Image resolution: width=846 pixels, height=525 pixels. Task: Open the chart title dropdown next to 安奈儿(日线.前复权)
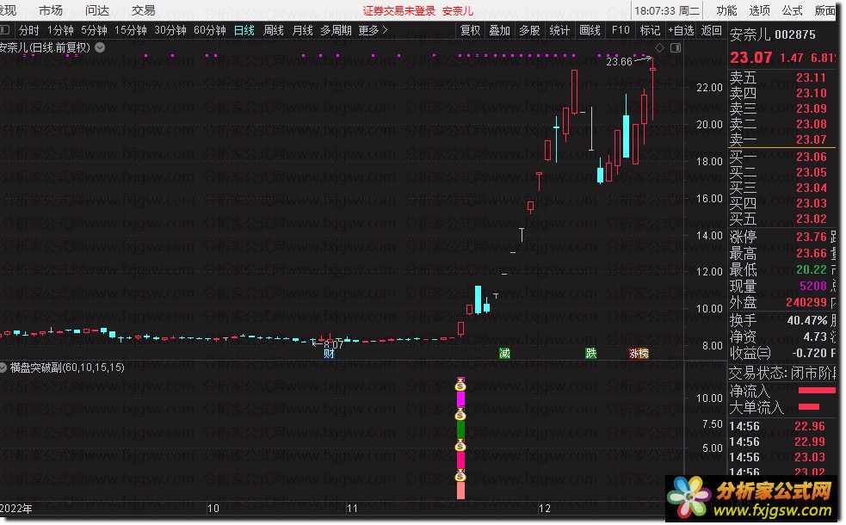click(x=100, y=47)
